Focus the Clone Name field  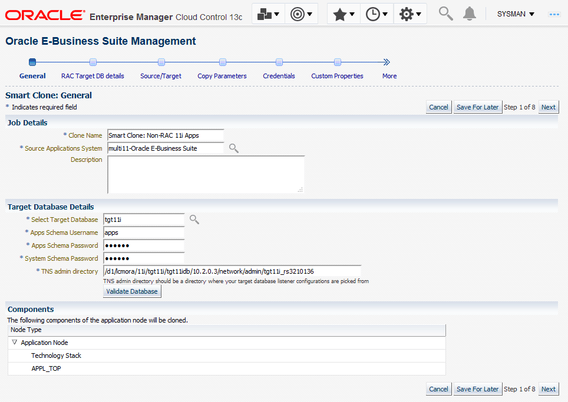click(x=166, y=135)
